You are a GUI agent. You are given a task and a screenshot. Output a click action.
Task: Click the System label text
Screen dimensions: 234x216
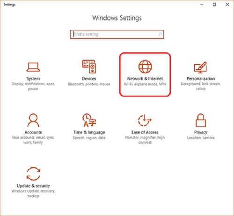33,79
